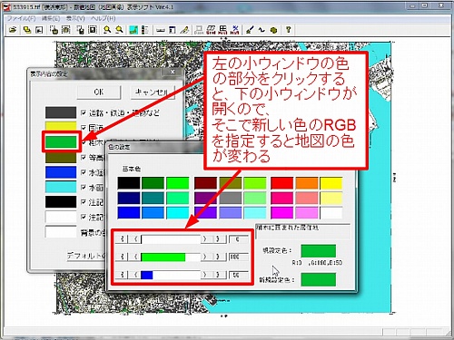
Task: Open the color legend list icon
Action: tap(145, 30)
